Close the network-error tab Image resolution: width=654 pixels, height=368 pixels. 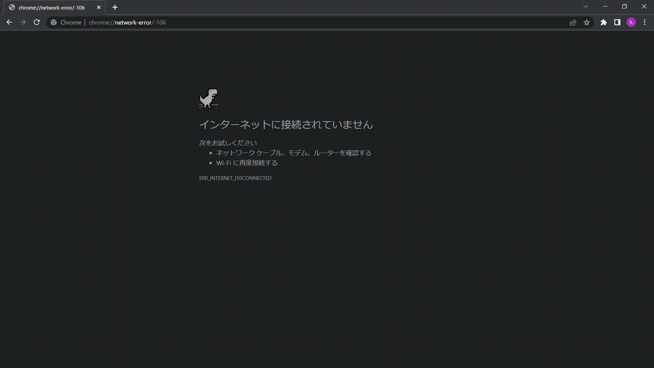(x=99, y=7)
